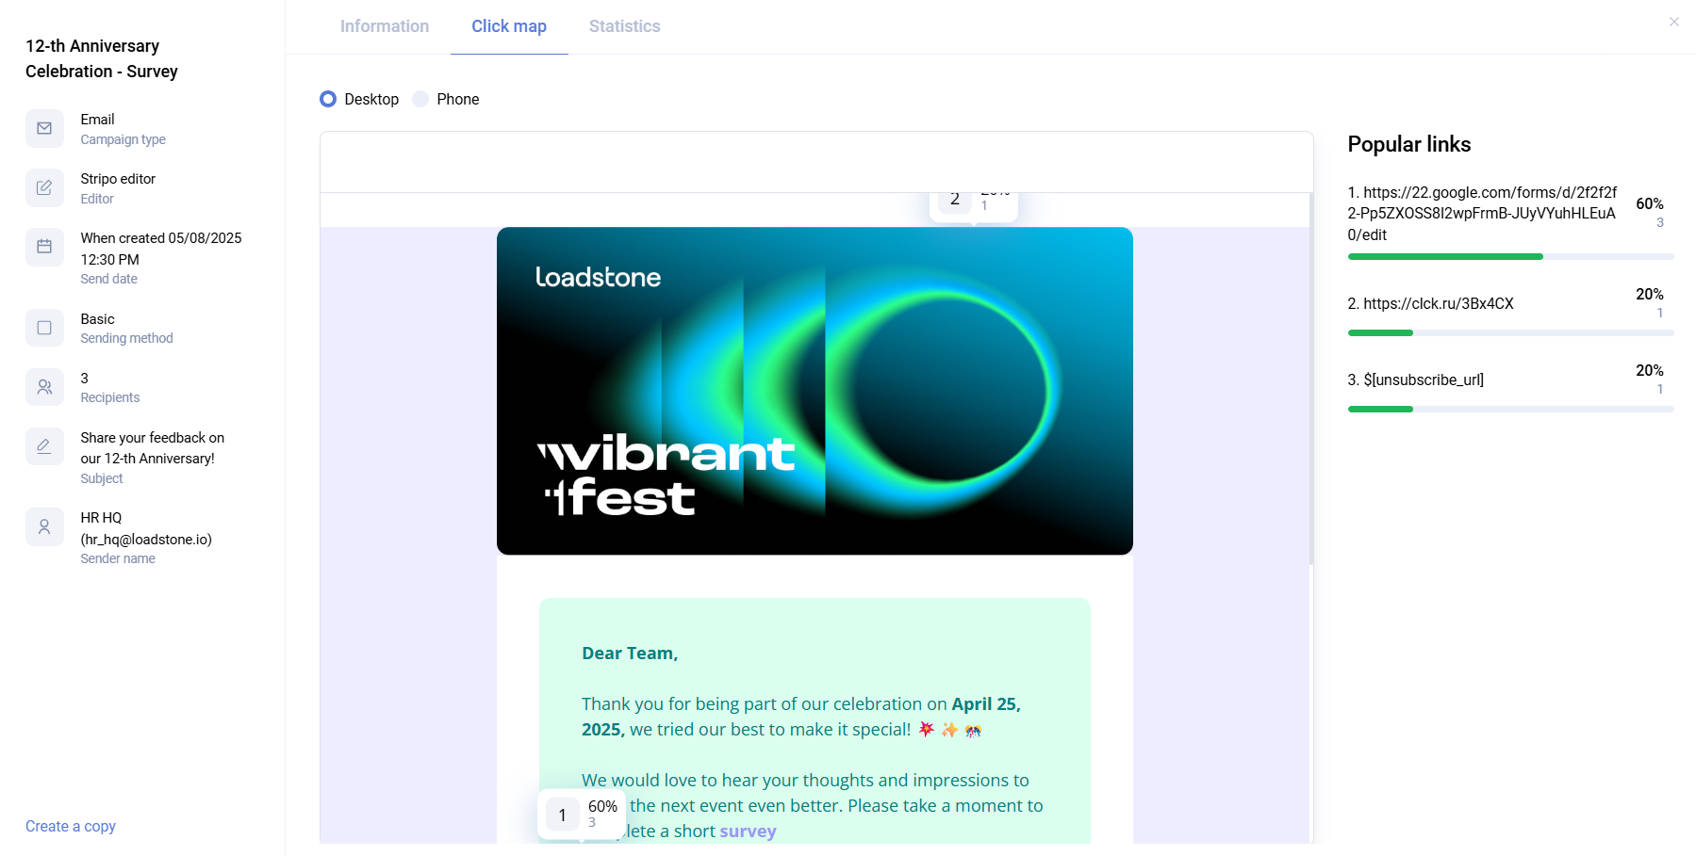Close the campaign panel with the X

(x=1673, y=22)
